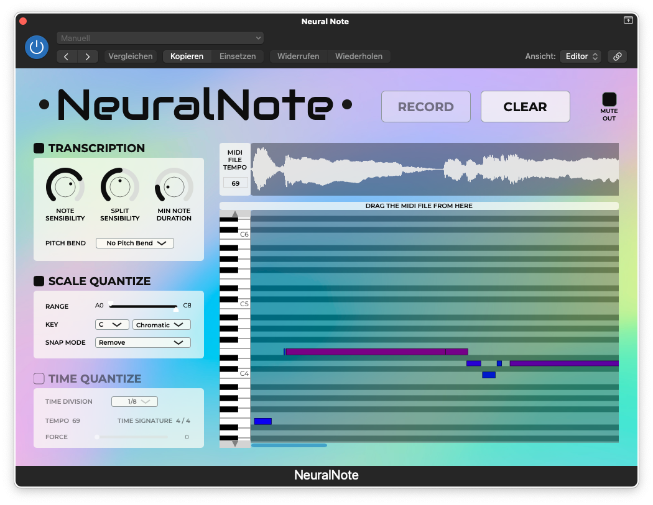Click Vergleichen in the plugin header
653x505 pixels.
click(131, 57)
